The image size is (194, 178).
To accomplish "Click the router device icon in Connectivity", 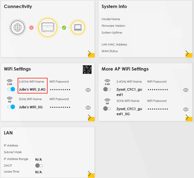I will pos(47,27).
